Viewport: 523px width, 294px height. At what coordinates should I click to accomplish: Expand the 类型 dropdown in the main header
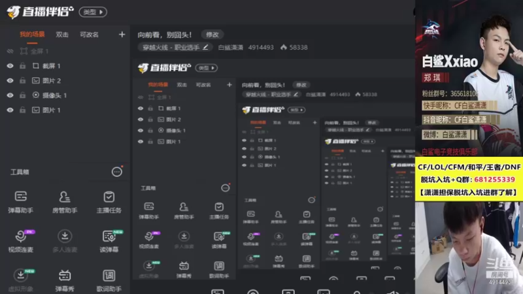pos(93,12)
